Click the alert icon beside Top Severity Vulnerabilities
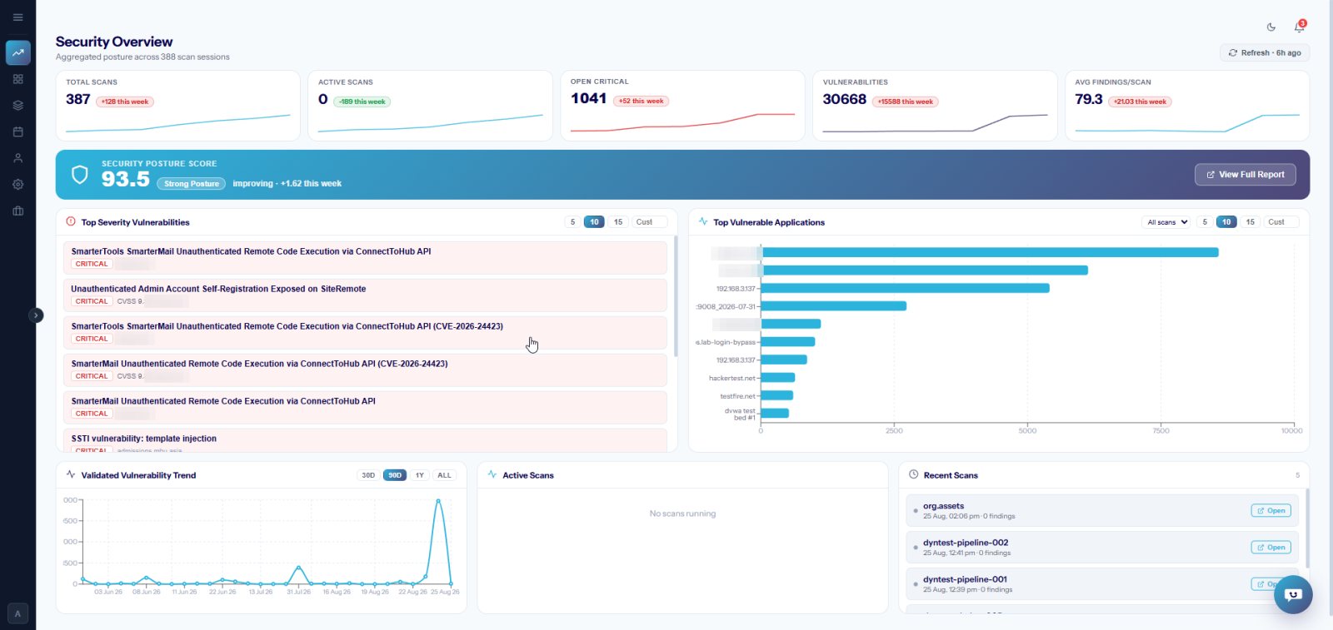This screenshot has width=1333, height=630. pyautogui.click(x=71, y=221)
